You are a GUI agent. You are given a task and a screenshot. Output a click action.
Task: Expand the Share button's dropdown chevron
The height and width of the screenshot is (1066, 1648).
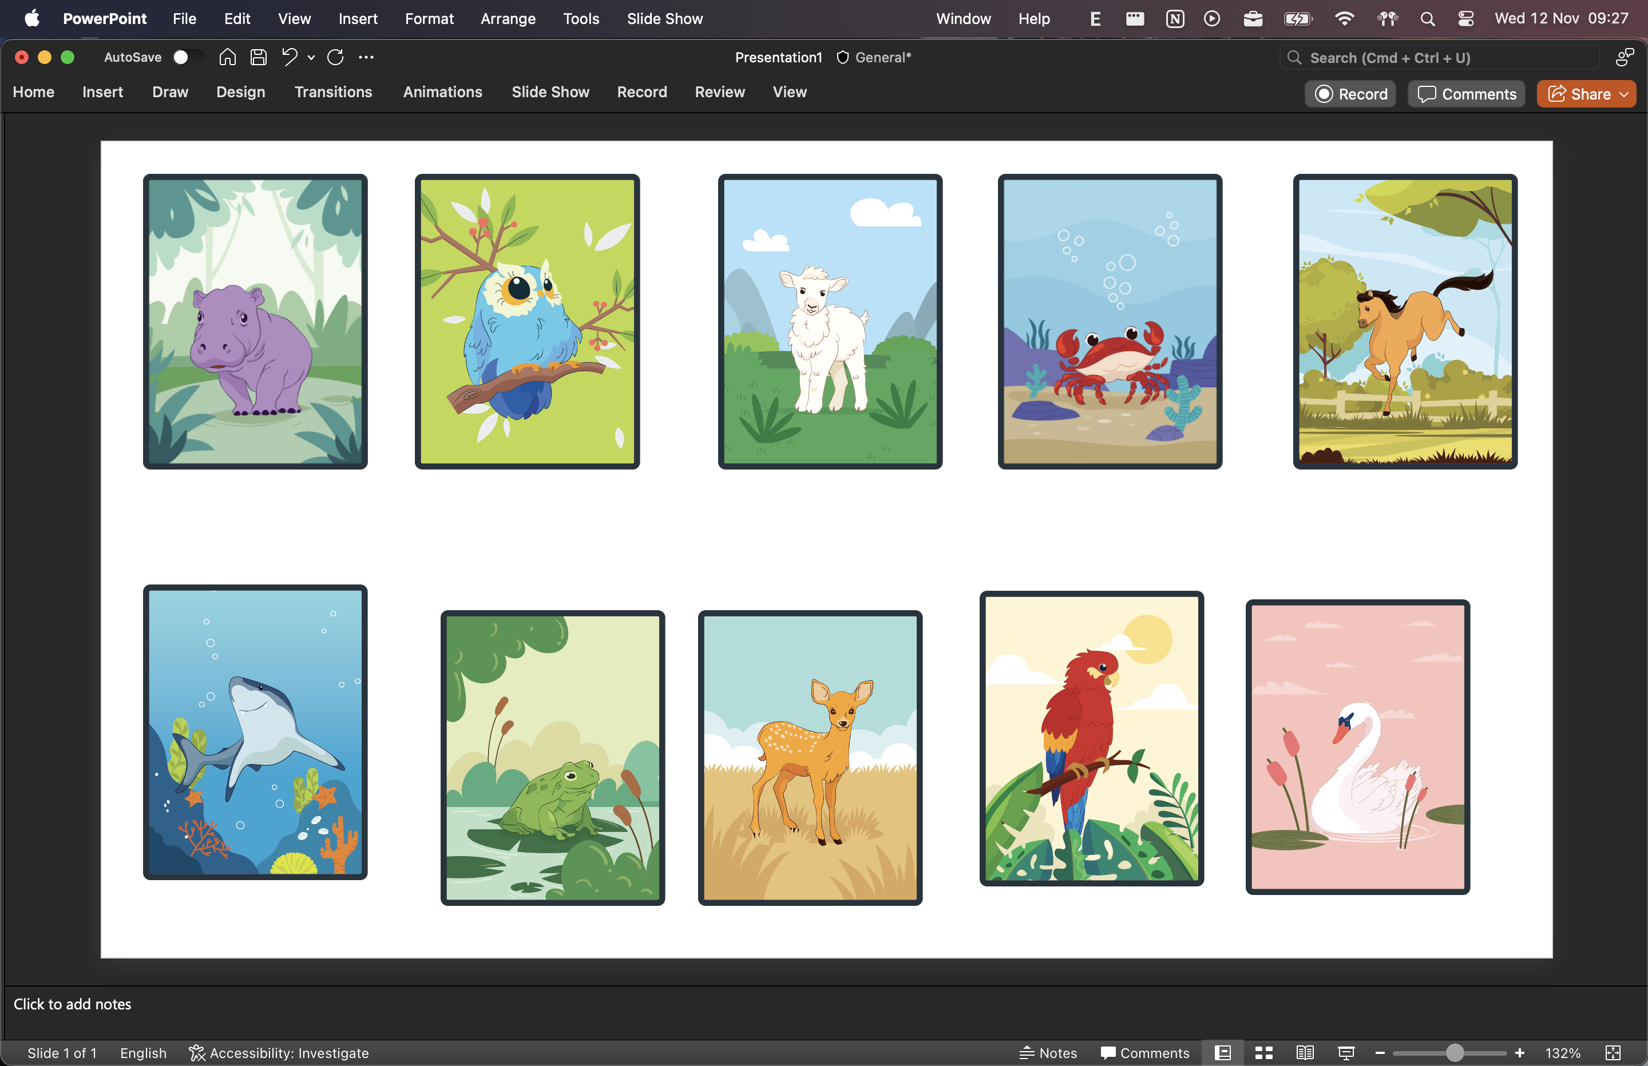(1625, 94)
